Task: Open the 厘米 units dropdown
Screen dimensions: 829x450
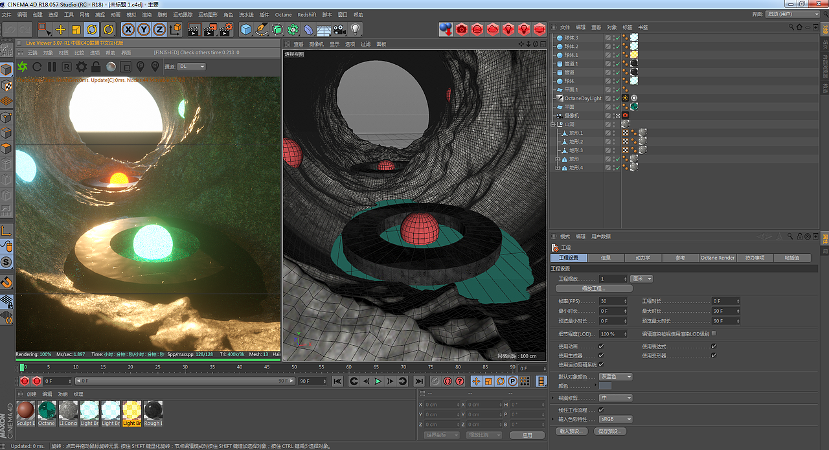Action: click(x=641, y=279)
